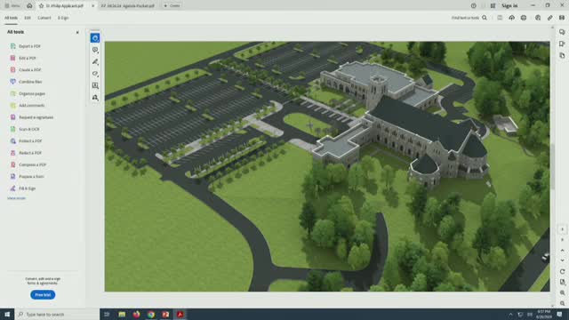Select the blue selection tool in quick toolbar
The image size is (569, 320).
coord(95,38)
